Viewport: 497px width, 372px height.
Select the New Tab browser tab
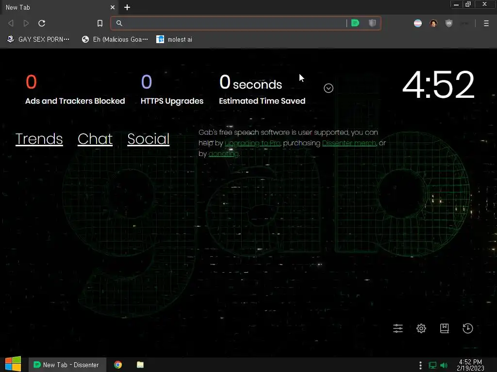point(59,7)
